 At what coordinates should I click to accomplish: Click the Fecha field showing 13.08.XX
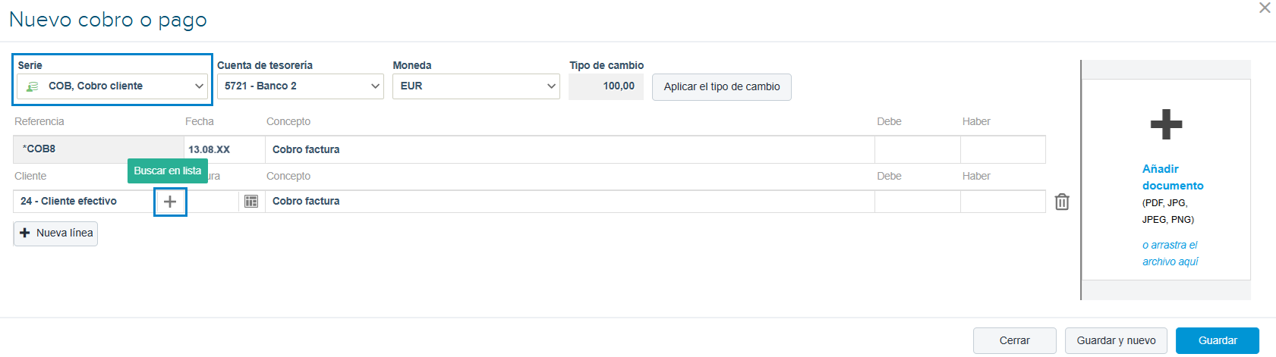(x=225, y=150)
